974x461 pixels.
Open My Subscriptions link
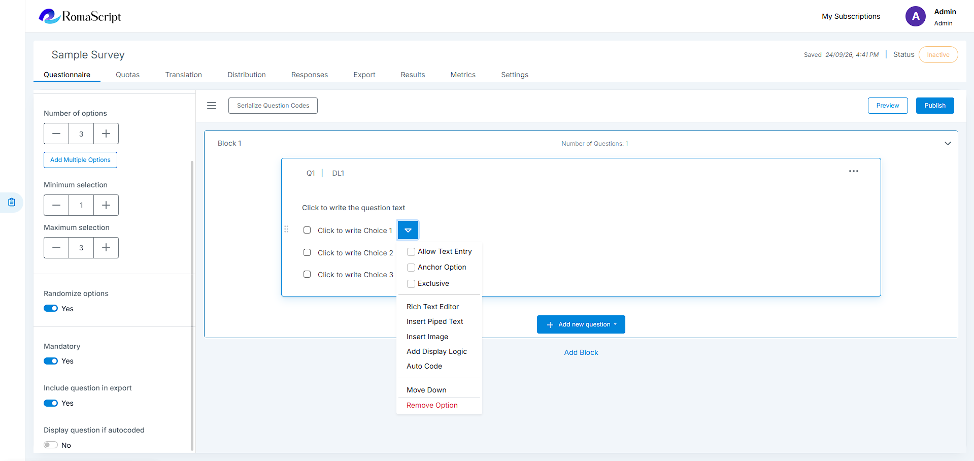point(851,16)
